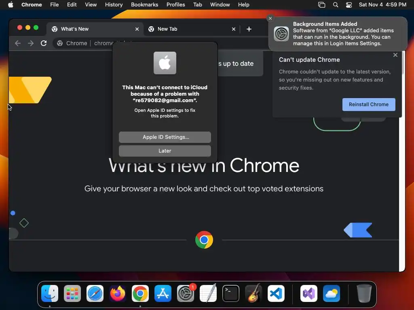Reload the current Chrome page

44,43
